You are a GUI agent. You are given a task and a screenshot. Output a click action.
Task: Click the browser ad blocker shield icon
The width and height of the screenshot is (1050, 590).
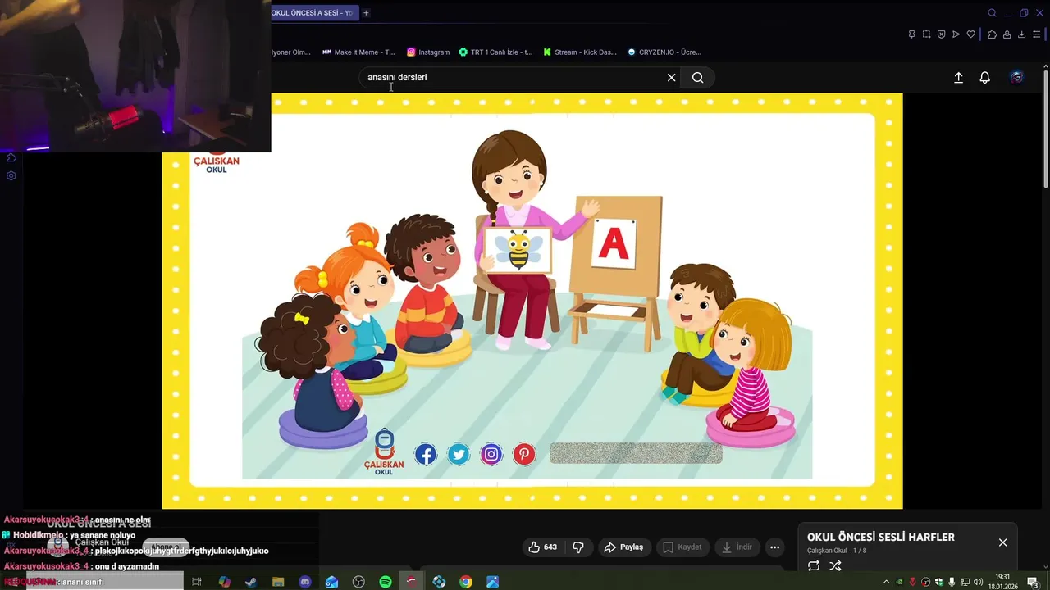coord(941,34)
